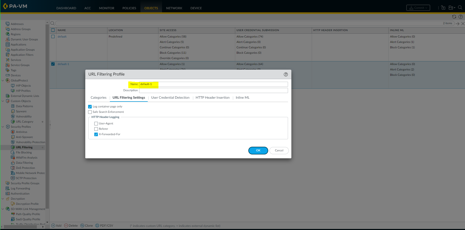Disable X-Forwarded-For header logging
The height and width of the screenshot is (230, 465).
(96, 134)
